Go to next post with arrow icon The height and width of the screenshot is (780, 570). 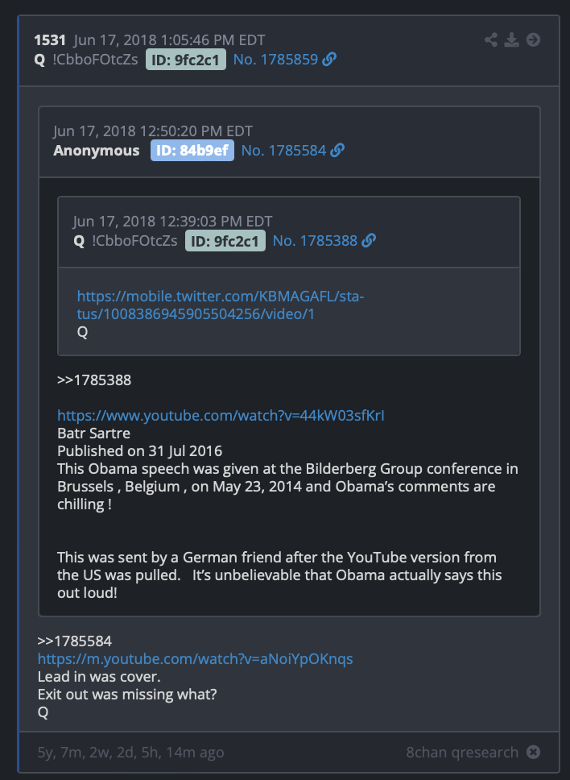[533, 39]
